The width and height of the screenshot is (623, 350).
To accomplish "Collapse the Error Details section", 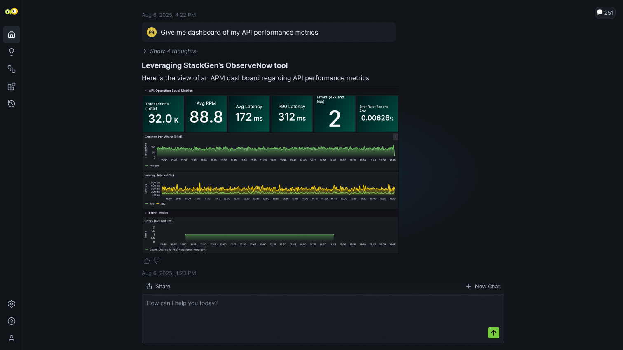I will coord(145,213).
